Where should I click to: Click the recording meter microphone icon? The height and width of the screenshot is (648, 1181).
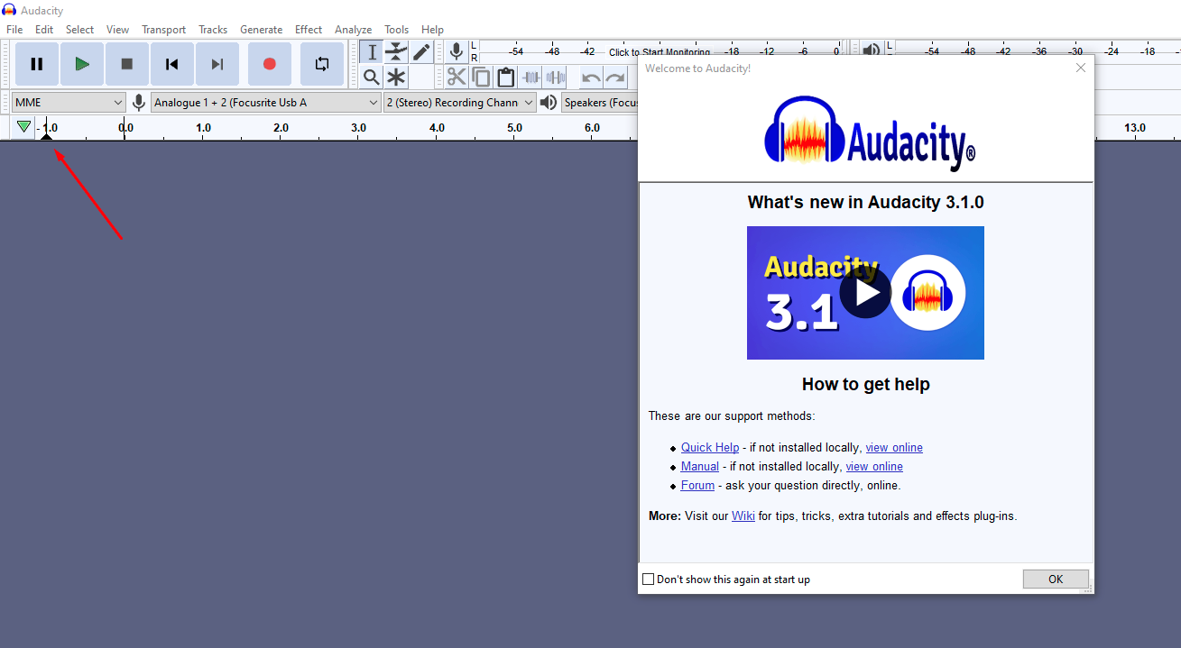pos(457,51)
